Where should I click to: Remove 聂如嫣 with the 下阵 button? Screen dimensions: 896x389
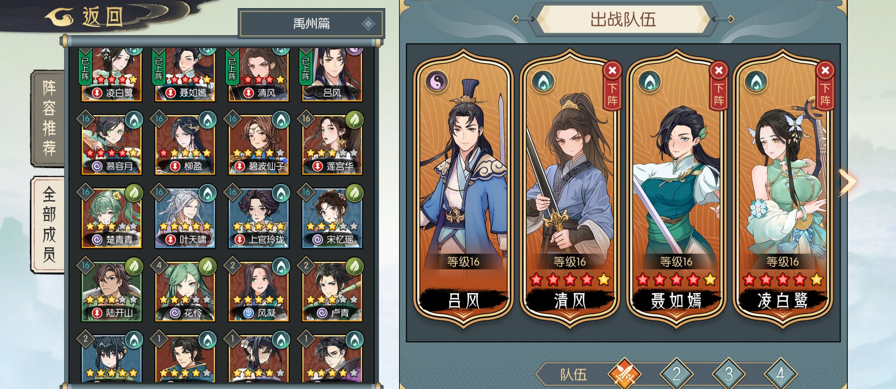click(x=719, y=86)
